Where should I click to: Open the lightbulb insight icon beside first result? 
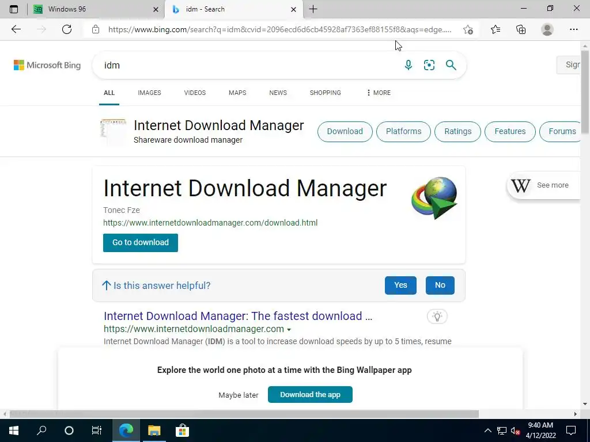[437, 317]
